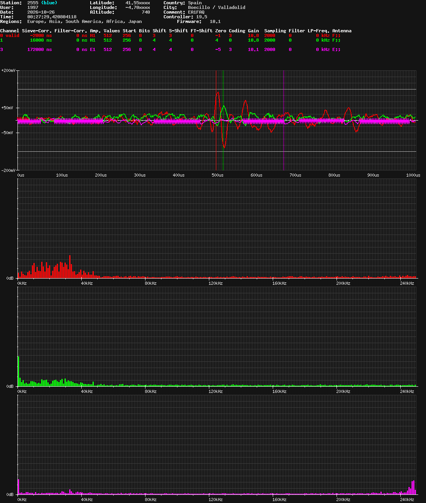This screenshot has width=426, height=503.
Task: Click the Zero column header
Action: pyautogui.click(x=221, y=31)
